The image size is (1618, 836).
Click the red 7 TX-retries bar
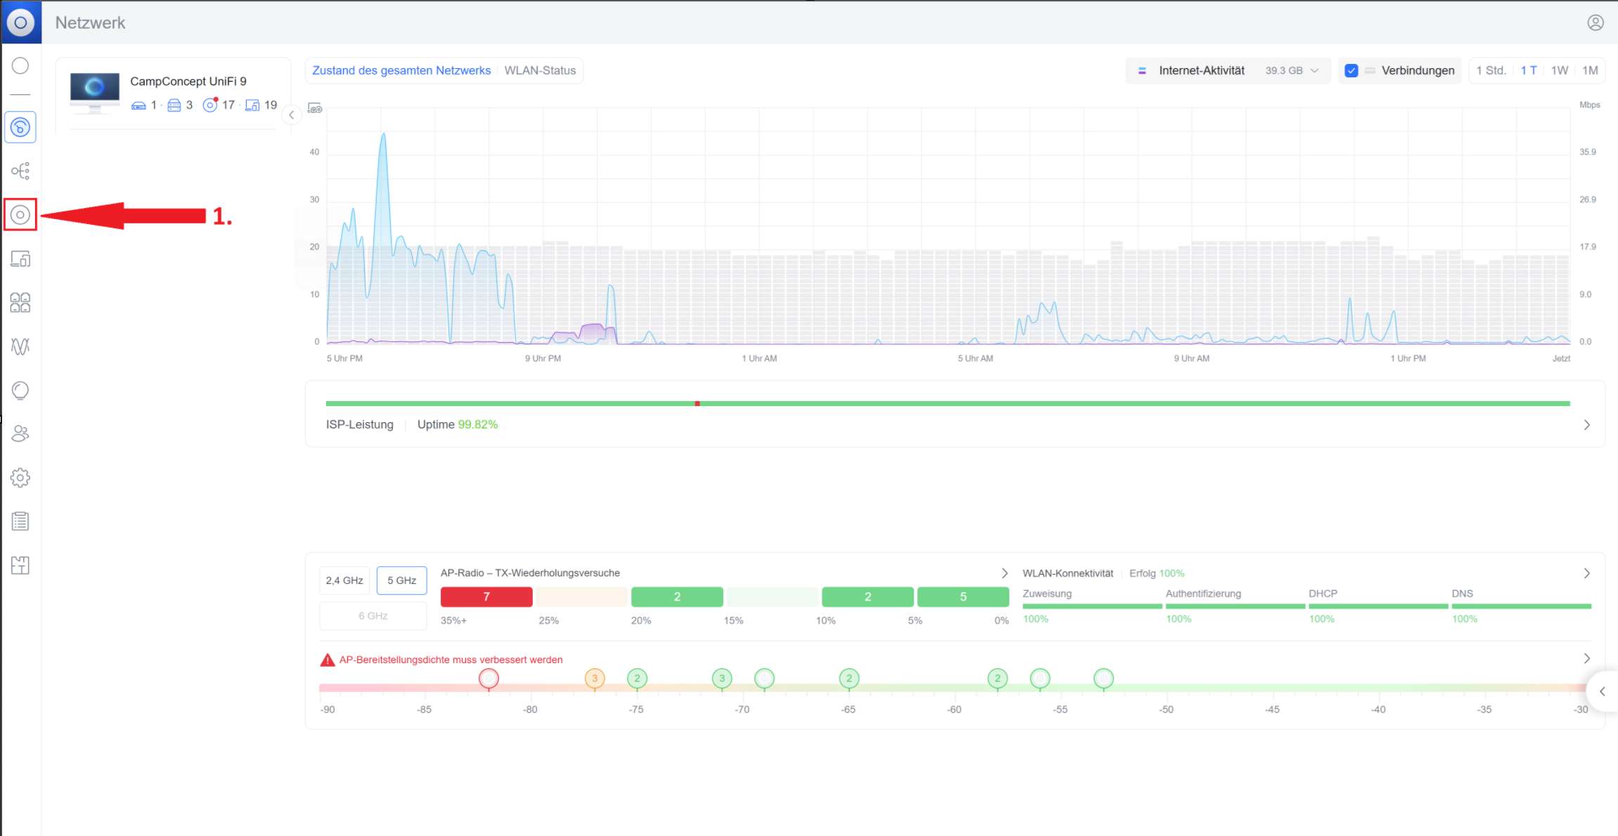click(x=486, y=597)
